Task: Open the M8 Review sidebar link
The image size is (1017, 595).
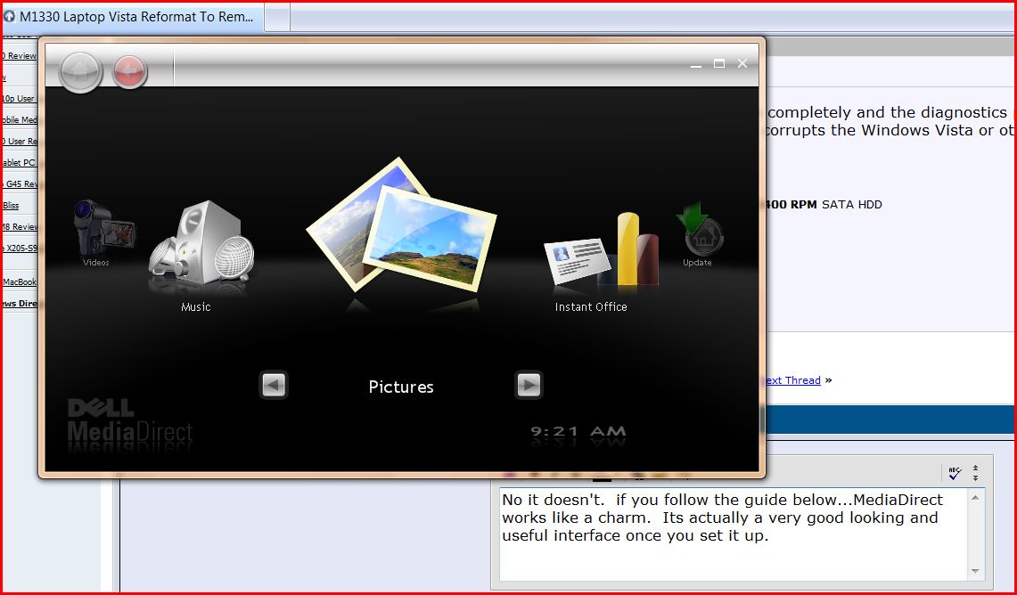Action: [x=20, y=227]
